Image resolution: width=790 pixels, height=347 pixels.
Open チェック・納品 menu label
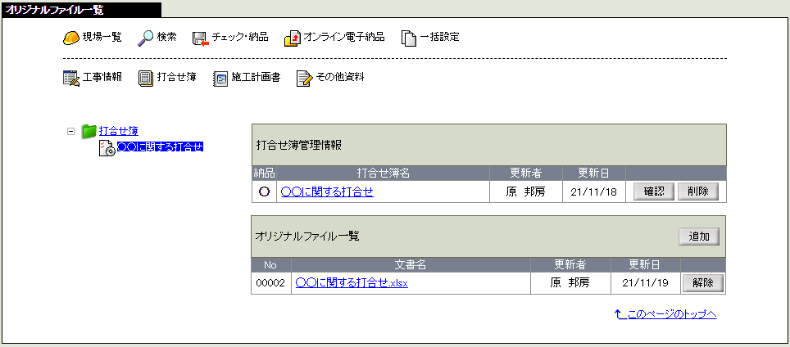tap(240, 37)
